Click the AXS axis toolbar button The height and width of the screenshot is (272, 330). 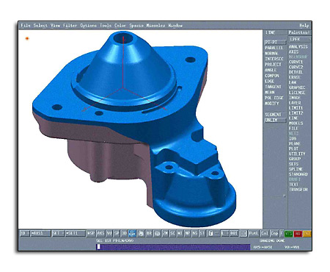click(100, 233)
